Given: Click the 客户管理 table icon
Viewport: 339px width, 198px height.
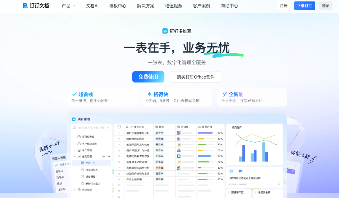Looking at the screenshot, I should point(79,150).
